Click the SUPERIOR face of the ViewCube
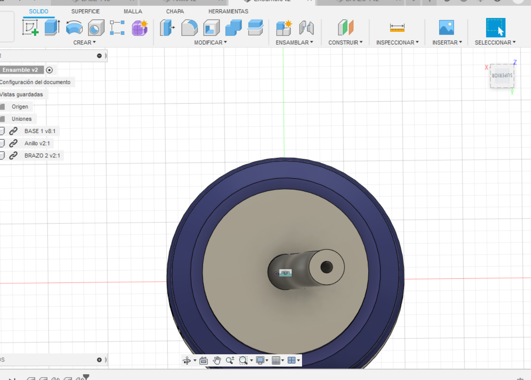 pos(502,76)
